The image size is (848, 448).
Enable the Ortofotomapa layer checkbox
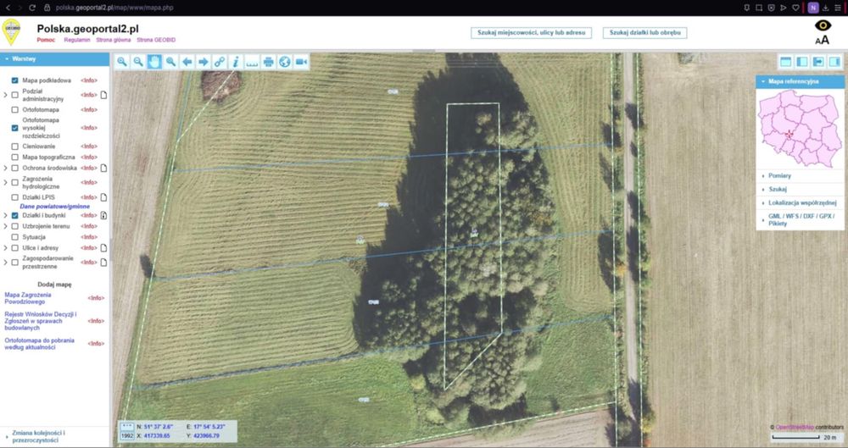tap(14, 110)
